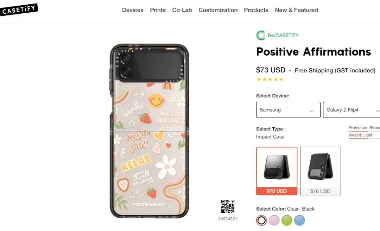Choose the pink color option
This screenshot has width=380, height=231.
coord(274,220)
